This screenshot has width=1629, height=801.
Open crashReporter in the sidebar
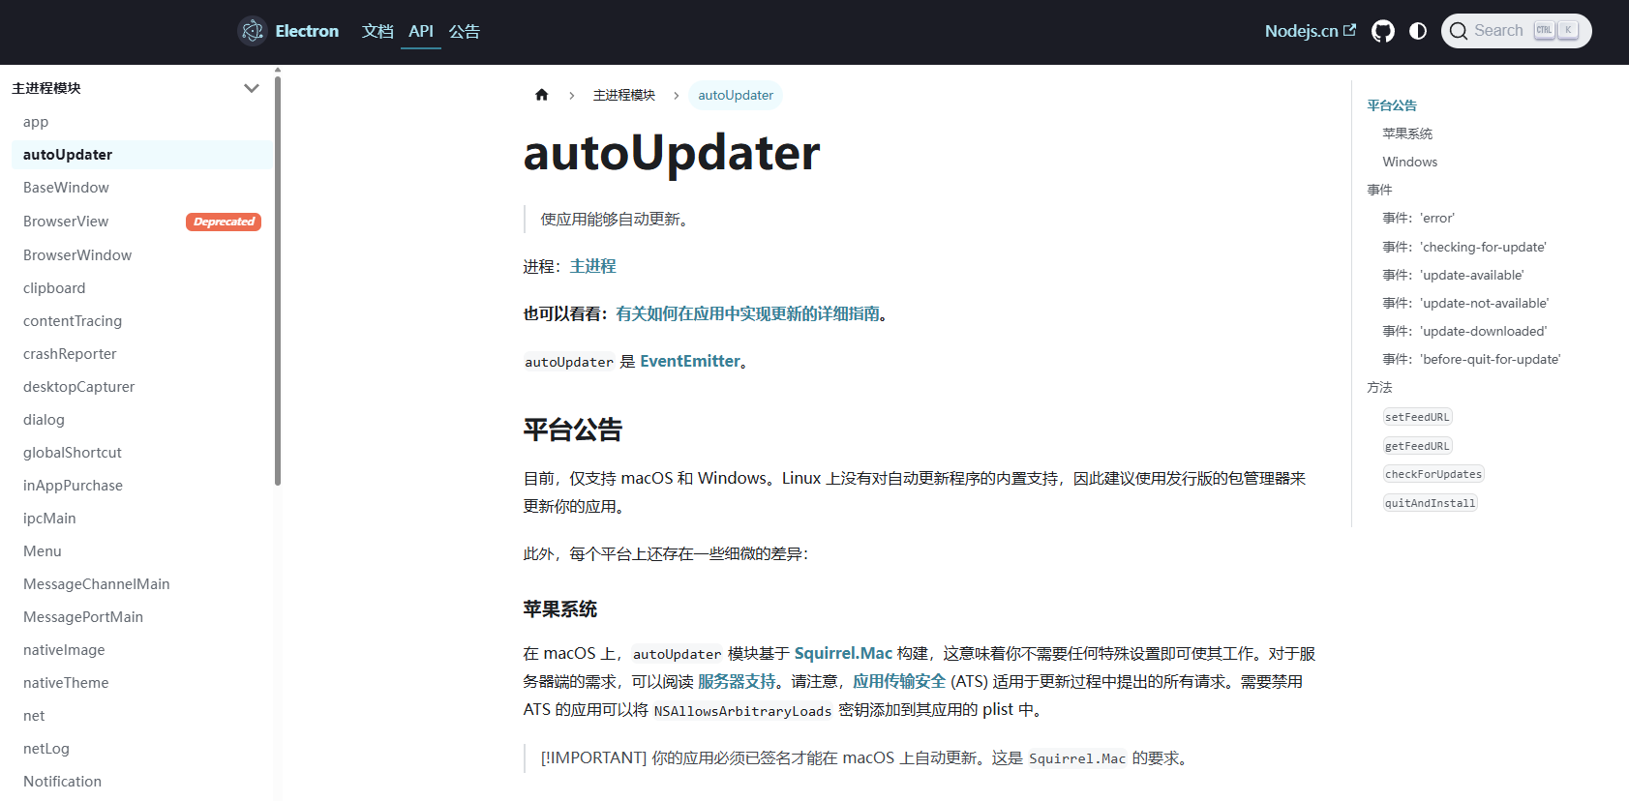(x=141, y=354)
